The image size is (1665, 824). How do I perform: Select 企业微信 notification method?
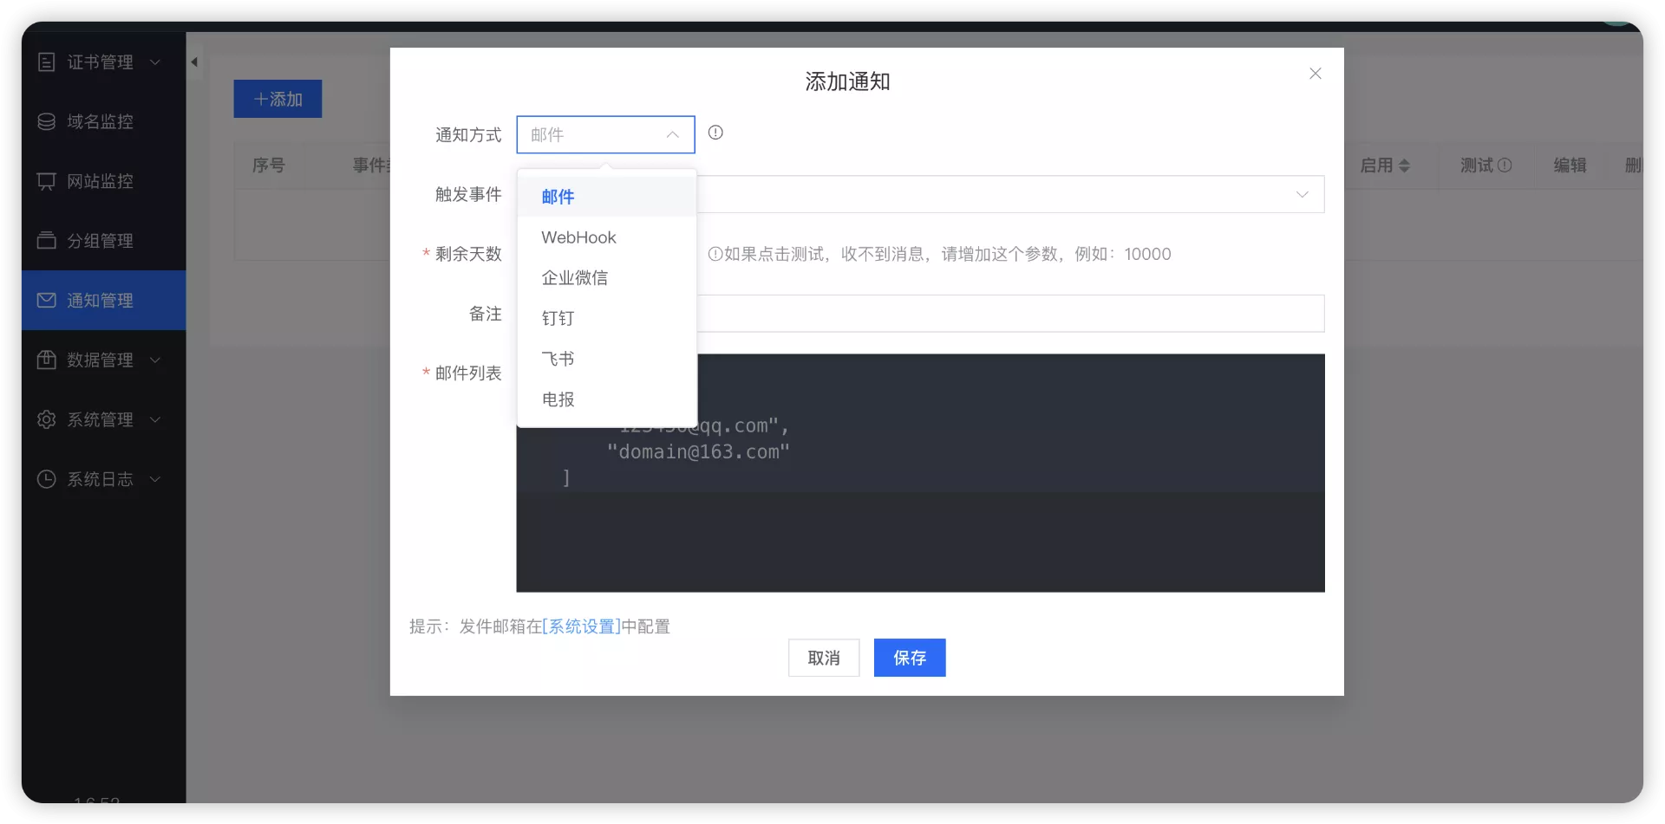(x=607, y=277)
